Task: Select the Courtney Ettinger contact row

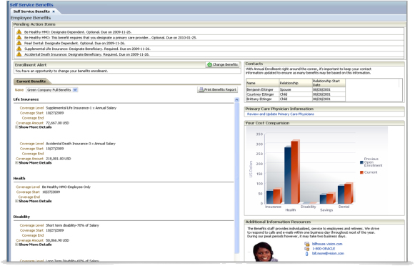Action: [x=296, y=94]
